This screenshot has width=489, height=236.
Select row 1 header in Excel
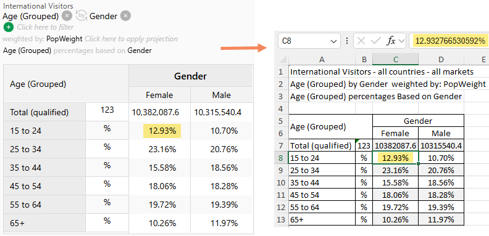(x=282, y=72)
